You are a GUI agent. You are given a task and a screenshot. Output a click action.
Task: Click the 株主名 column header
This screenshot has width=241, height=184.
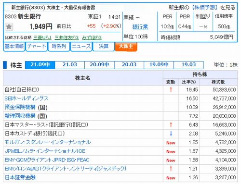[x=83, y=78]
